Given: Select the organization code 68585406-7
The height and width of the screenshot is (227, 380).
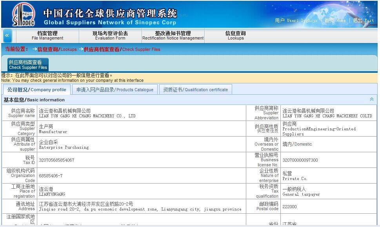Looking at the screenshot, I should coord(51,176).
